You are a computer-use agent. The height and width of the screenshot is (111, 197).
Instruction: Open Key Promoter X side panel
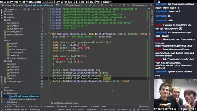tap(152, 17)
